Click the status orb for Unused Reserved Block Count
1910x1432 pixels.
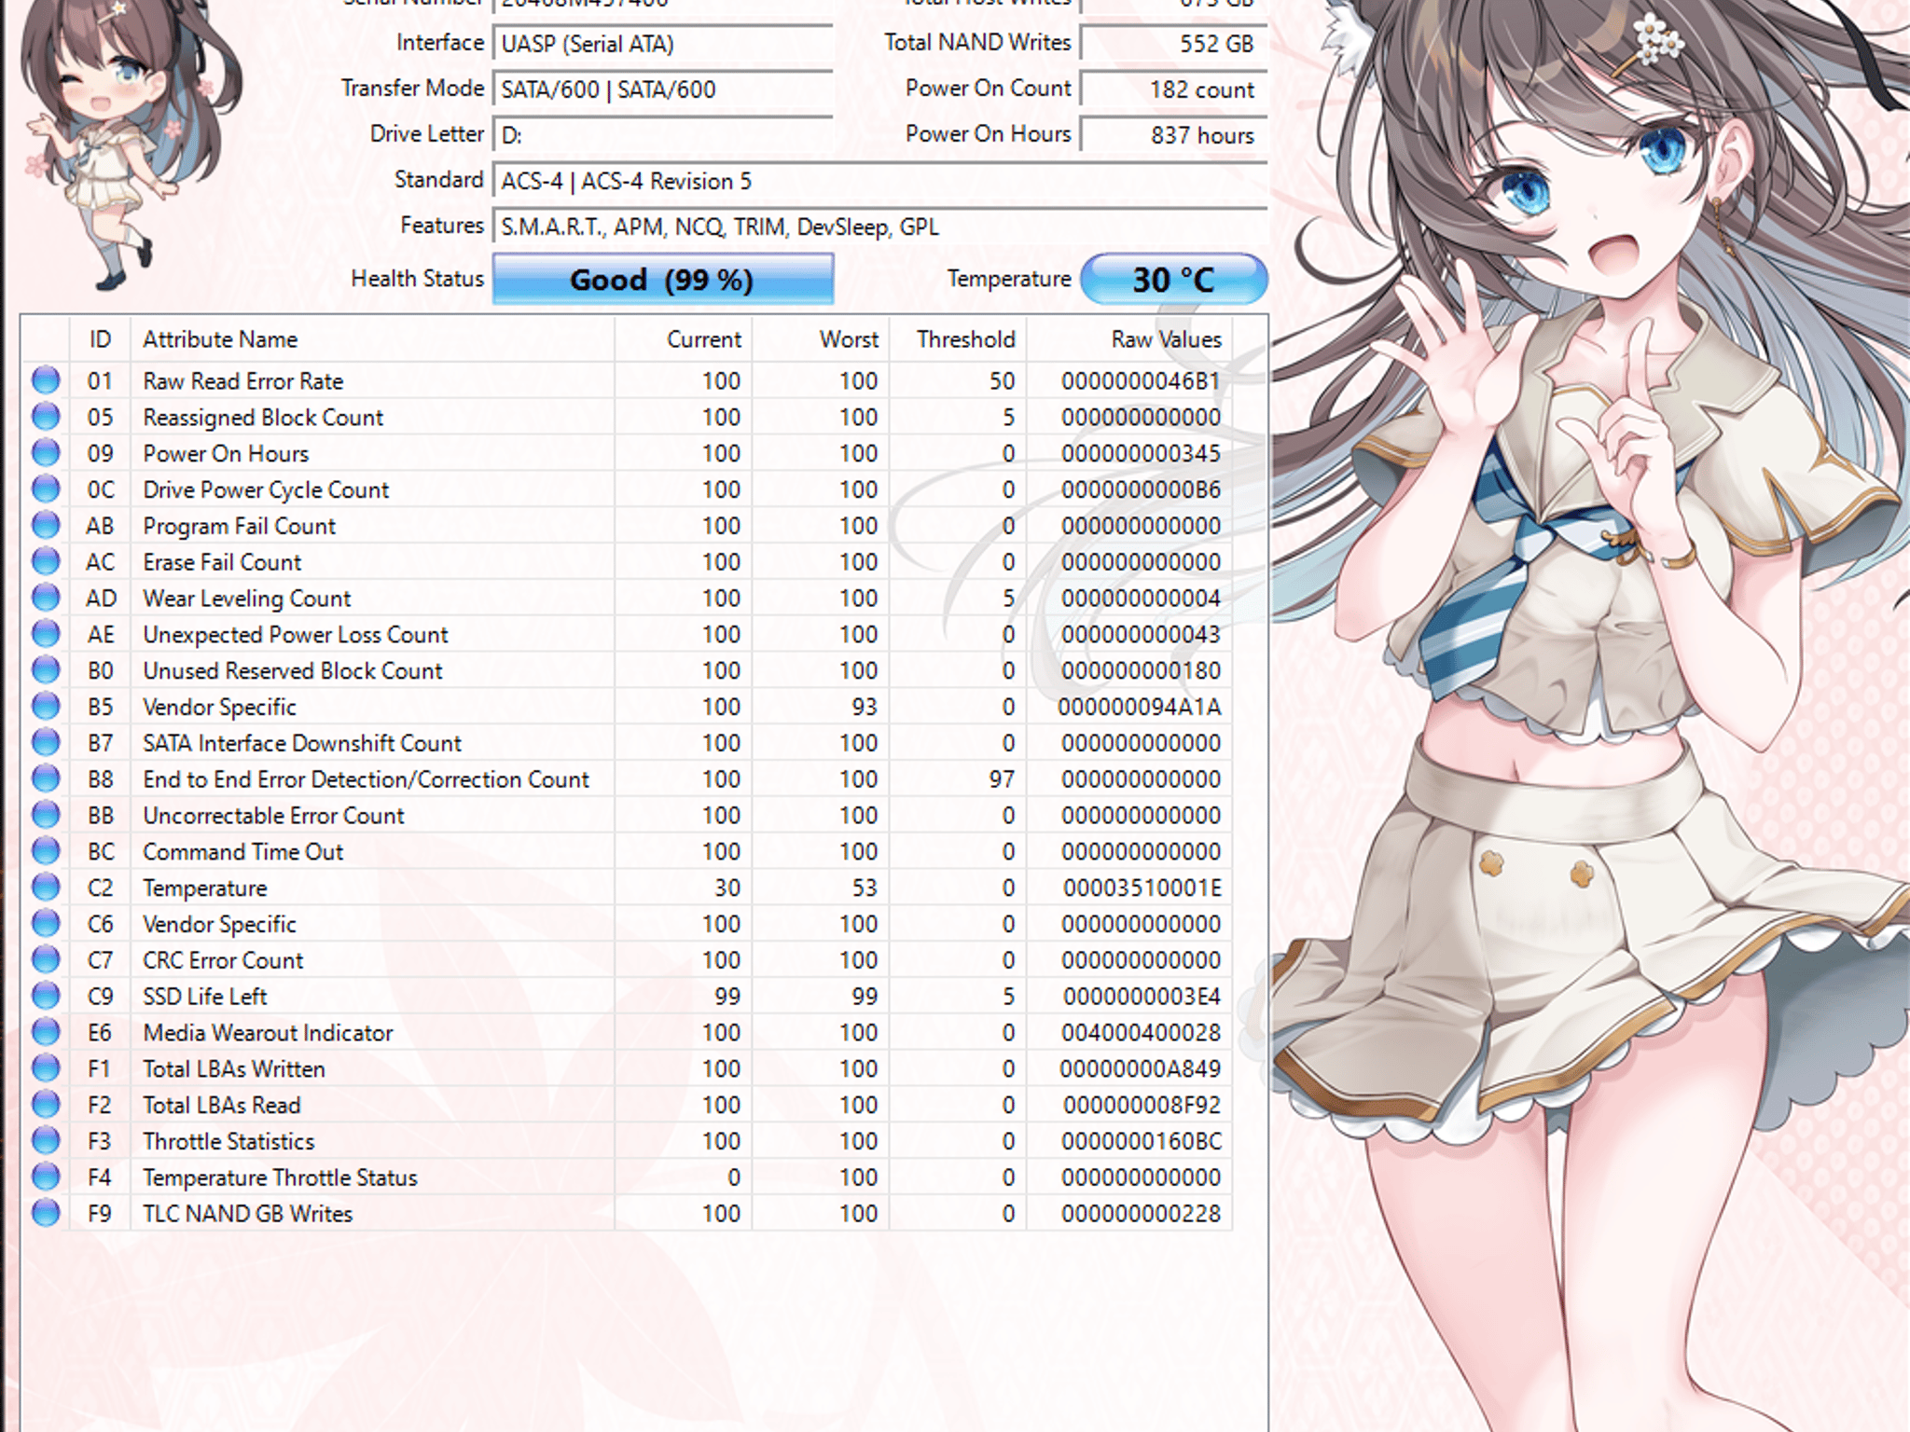point(46,670)
